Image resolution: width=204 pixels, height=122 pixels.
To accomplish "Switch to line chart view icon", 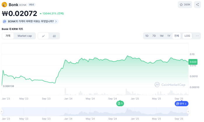I will 43,36.
